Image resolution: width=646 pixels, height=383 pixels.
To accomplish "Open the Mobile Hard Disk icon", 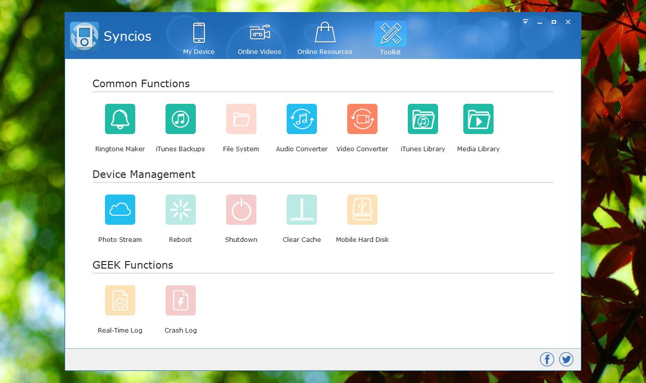I will coord(362,210).
